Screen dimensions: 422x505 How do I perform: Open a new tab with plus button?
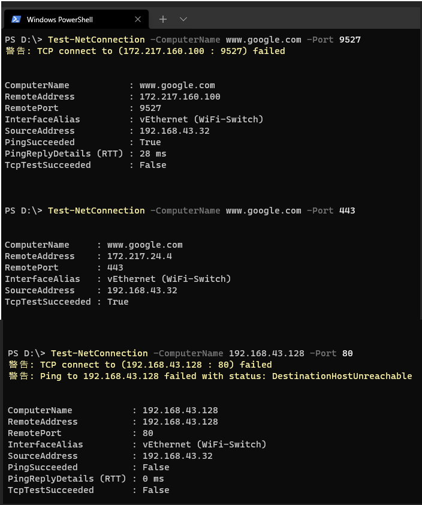[x=163, y=19]
